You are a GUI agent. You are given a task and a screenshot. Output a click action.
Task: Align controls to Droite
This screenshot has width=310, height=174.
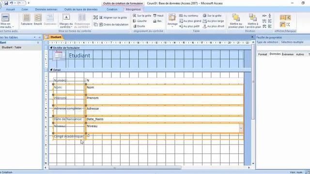coord(139,26)
